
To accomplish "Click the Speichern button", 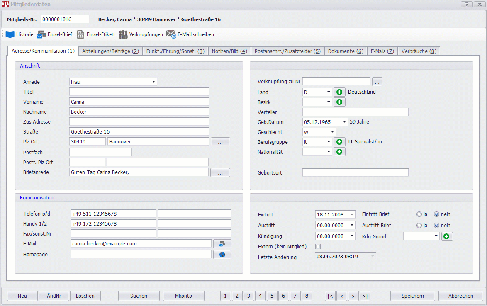I will tap(412, 296).
